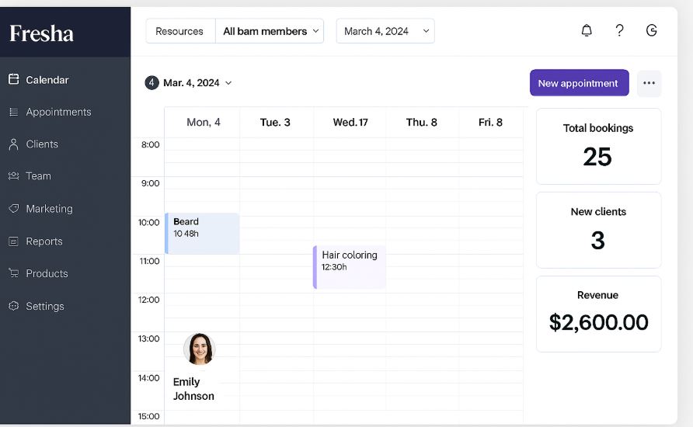Screen dimensions: 693x427
Task: Open the three-dots more options button
Action: click(649, 83)
